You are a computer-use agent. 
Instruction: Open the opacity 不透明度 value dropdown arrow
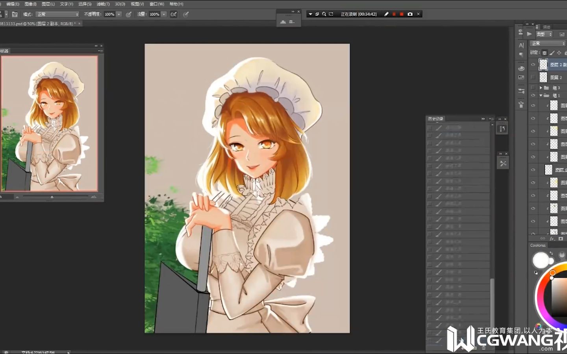click(119, 14)
